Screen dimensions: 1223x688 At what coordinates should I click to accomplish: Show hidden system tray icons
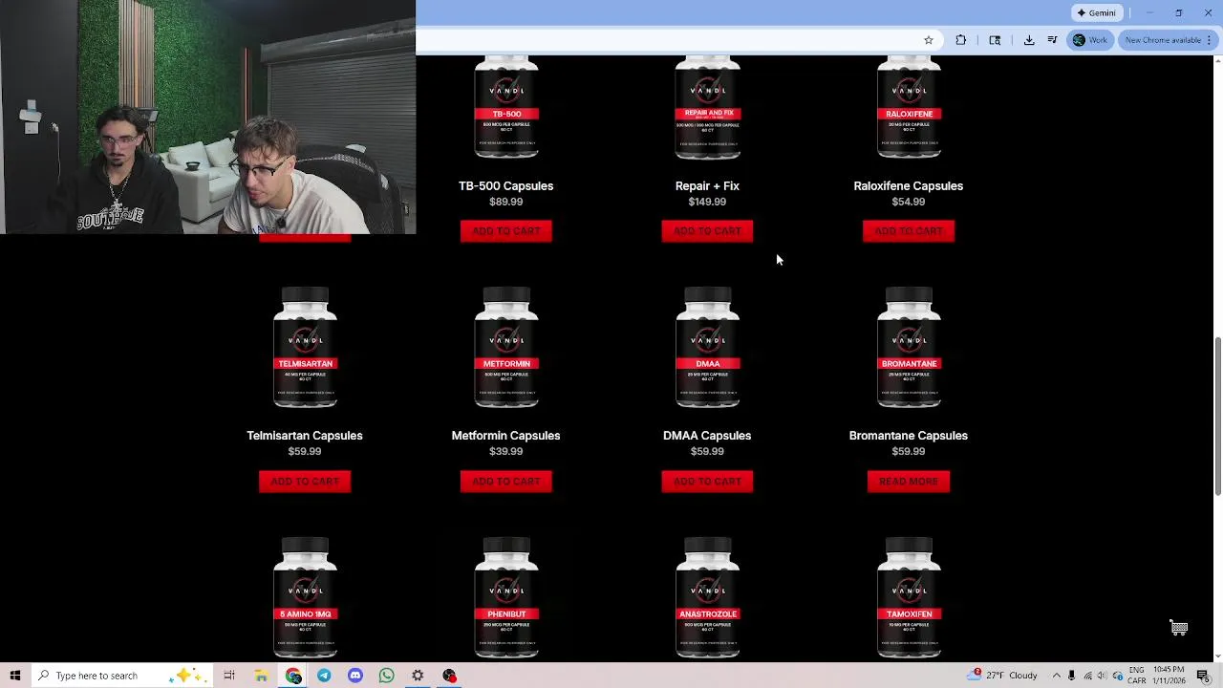(x=1056, y=676)
